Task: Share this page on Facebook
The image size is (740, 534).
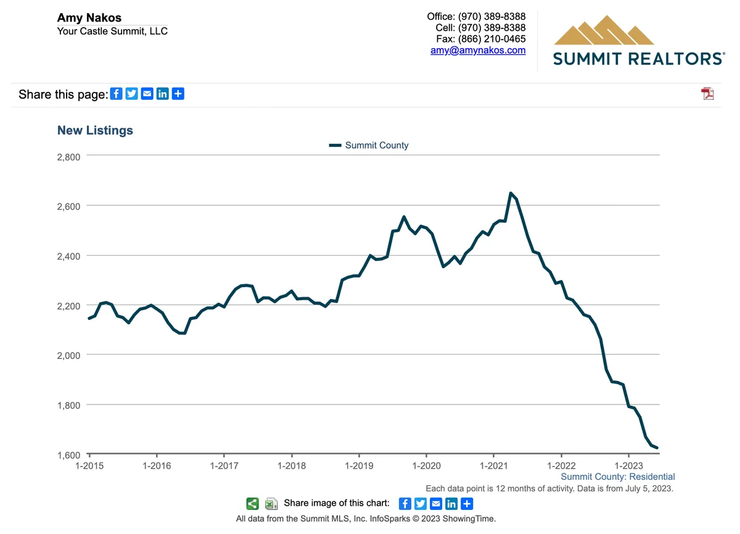Action: click(117, 94)
